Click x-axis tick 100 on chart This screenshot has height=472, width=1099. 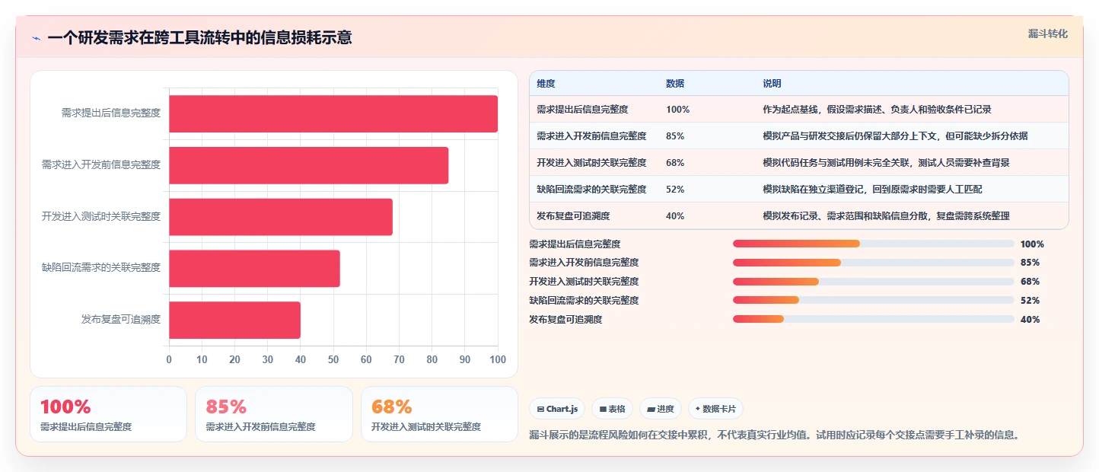498,360
